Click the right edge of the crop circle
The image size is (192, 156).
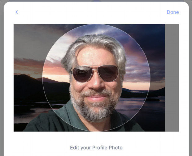click(150, 78)
